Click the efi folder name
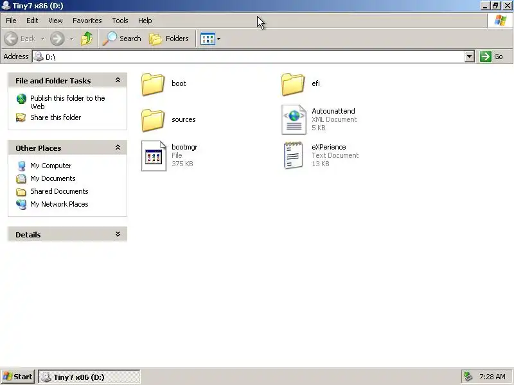Screen dimensions: 514x385 (315, 83)
